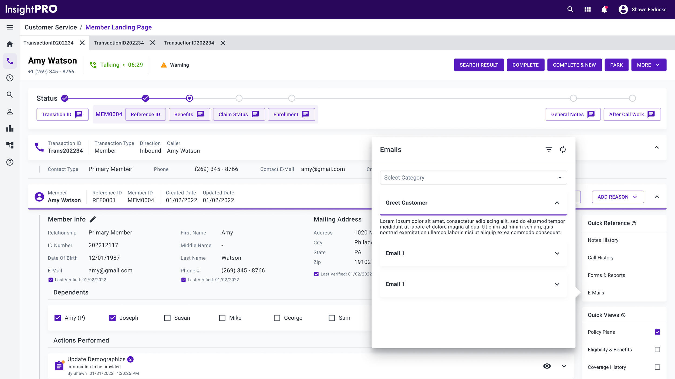The width and height of the screenshot is (675, 379).
Task: Click the fourth Status progress step circle
Action: click(x=239, y=98)
